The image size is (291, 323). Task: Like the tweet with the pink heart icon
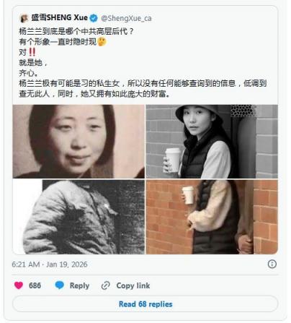pyautogui.click(x=19, y=285)
